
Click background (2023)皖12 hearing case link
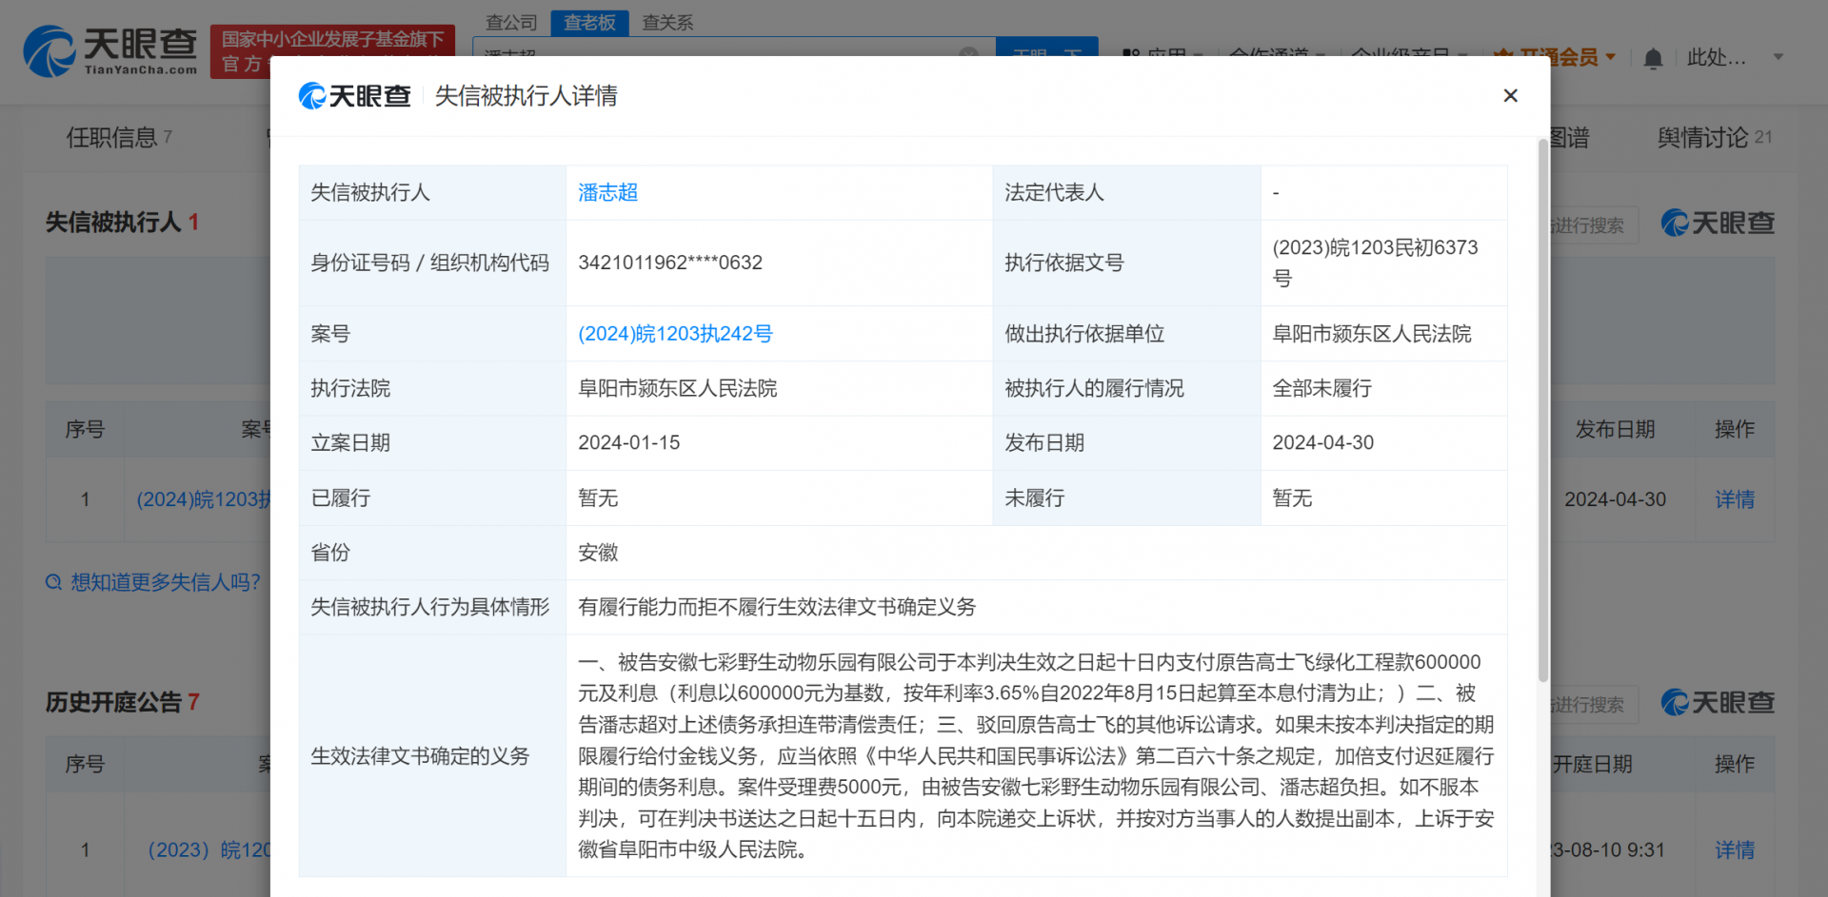click(209, 850)
